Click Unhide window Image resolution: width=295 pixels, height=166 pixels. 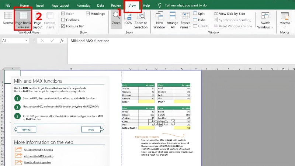pos(201,26)
